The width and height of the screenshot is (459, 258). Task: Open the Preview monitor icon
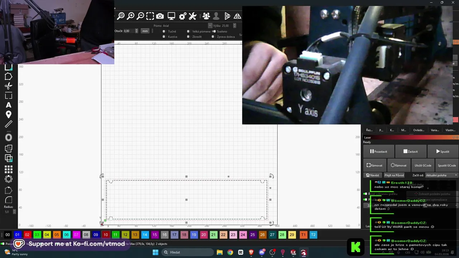pyautogui.click(x=171, y=16)
